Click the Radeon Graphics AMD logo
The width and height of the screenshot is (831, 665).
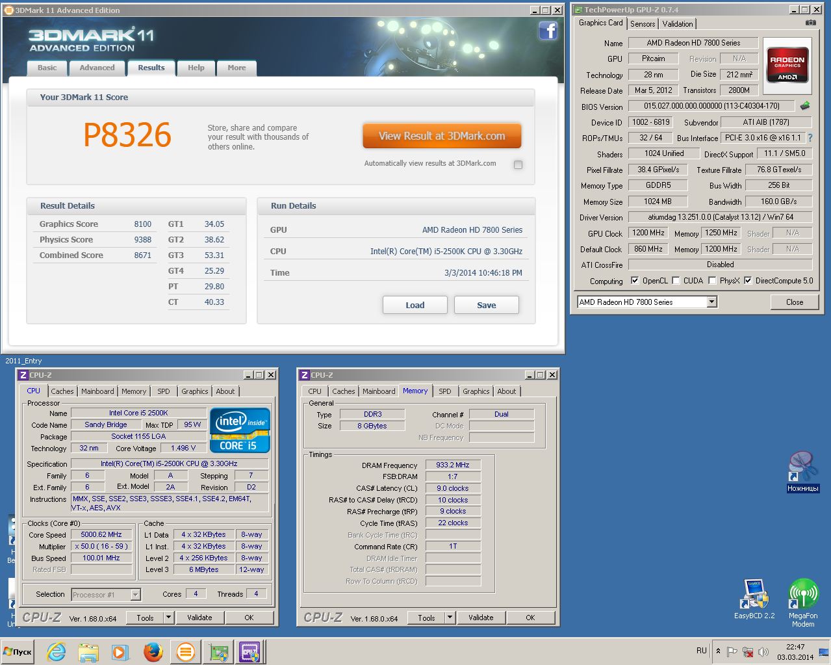click(787, 64)
